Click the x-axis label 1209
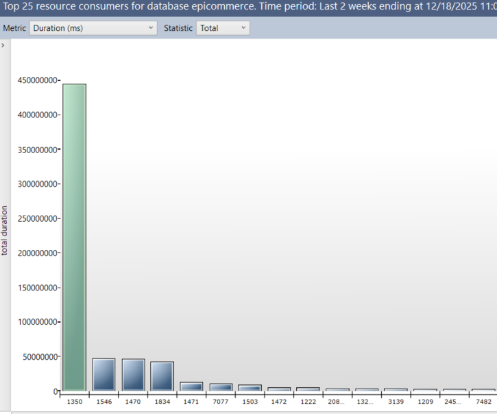 pos(425,402)
